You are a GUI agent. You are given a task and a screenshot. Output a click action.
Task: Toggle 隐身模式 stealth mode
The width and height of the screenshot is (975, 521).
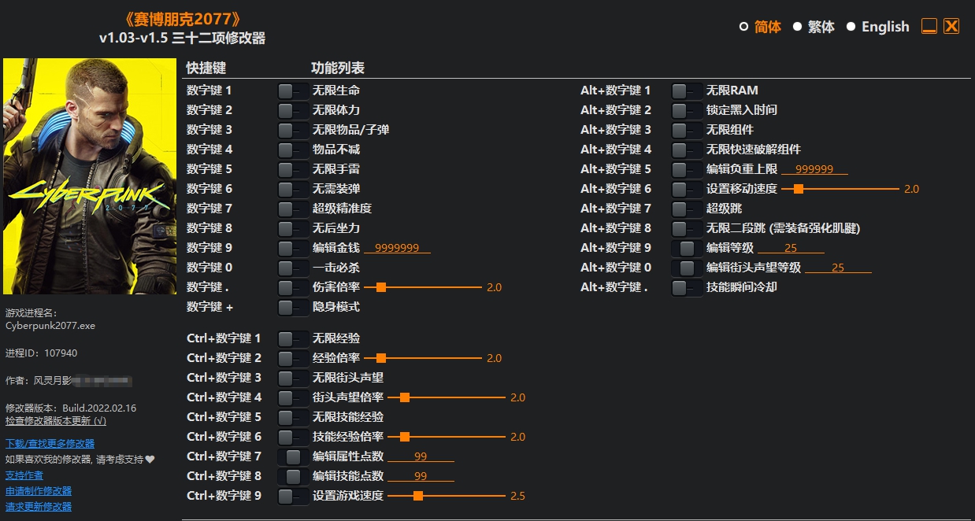[x=292, y=307]
